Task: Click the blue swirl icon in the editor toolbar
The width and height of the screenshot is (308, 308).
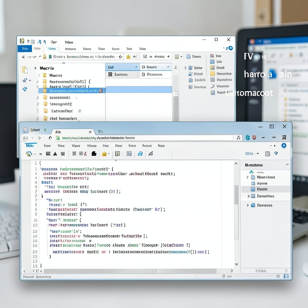Action: point(140,154)
